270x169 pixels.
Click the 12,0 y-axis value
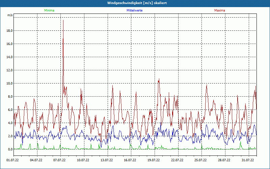coord(10,70)
